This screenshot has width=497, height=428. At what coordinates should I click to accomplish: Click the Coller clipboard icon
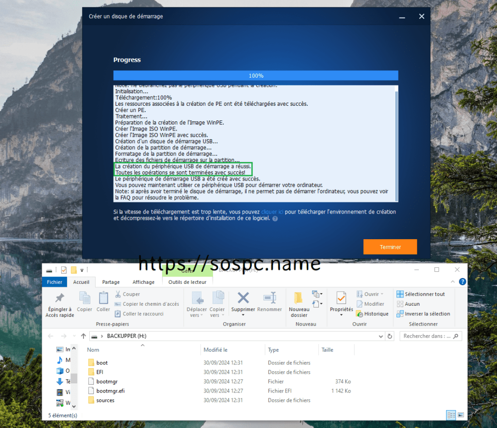(103, 298)
